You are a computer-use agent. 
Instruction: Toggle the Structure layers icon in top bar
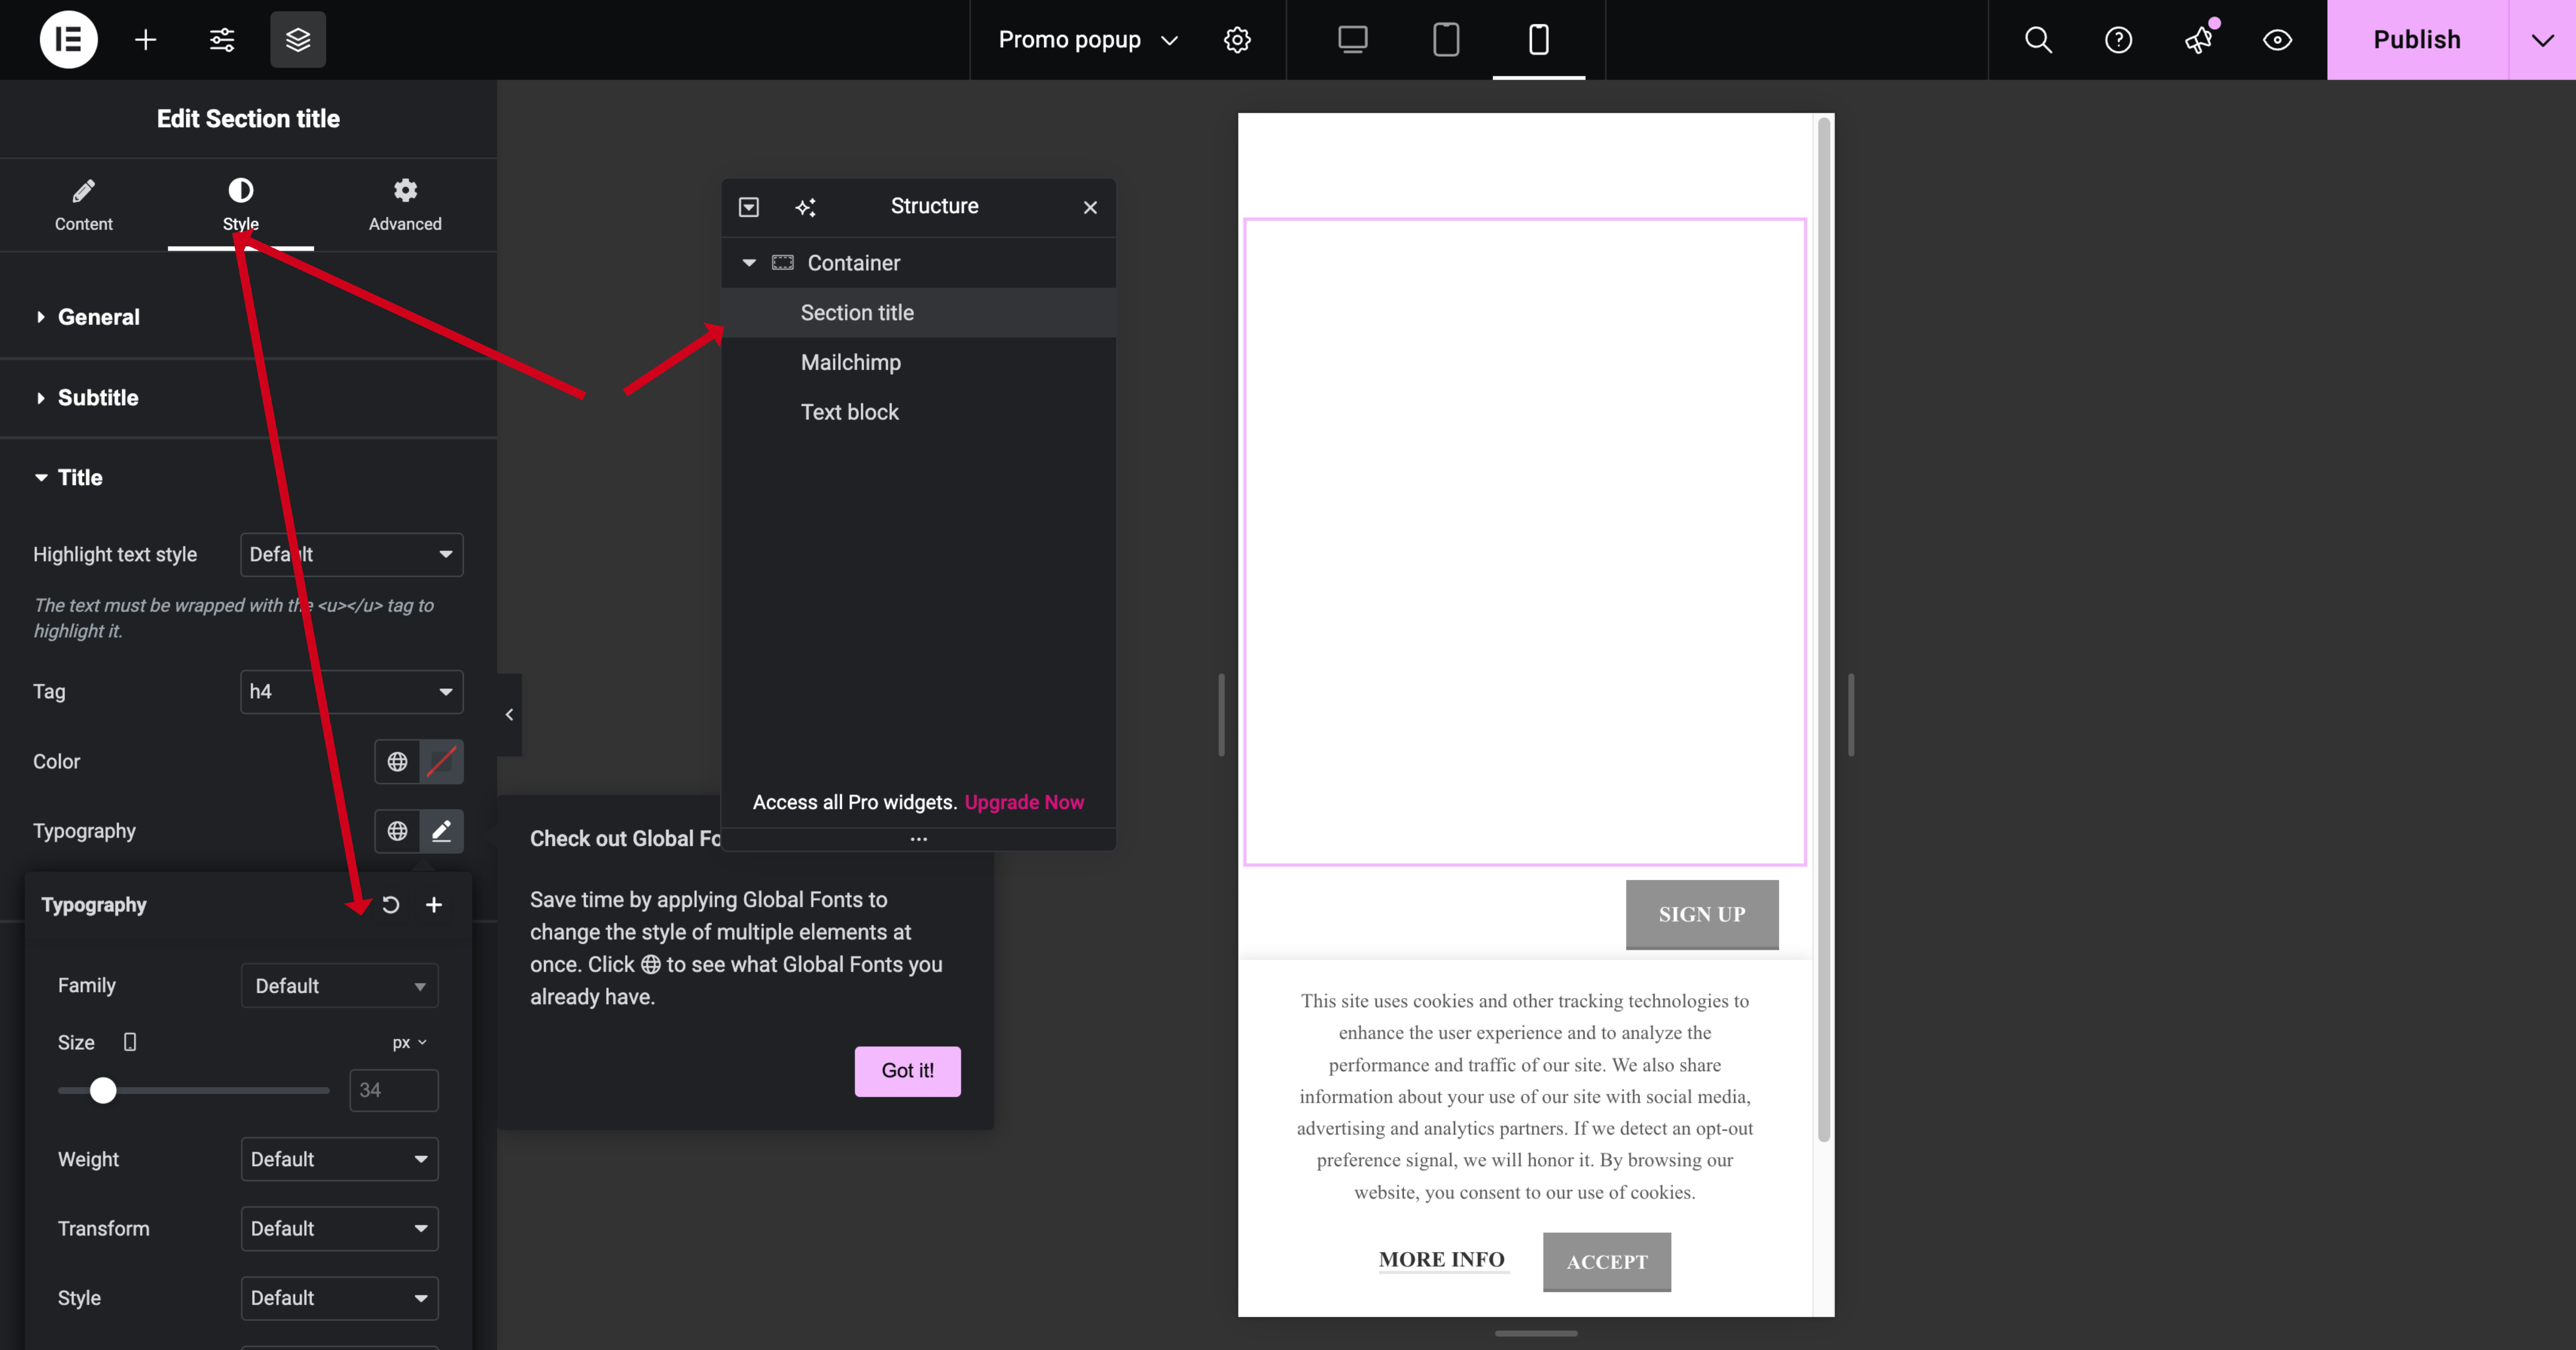[298, 40]
